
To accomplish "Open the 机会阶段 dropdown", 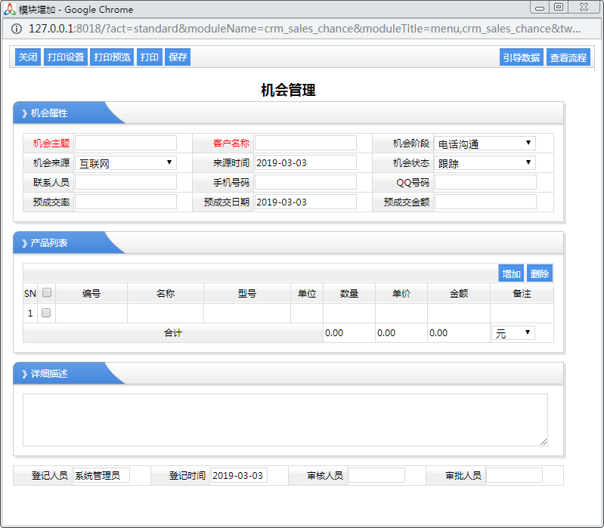I will pyautogui.click(x=485, y=144).
